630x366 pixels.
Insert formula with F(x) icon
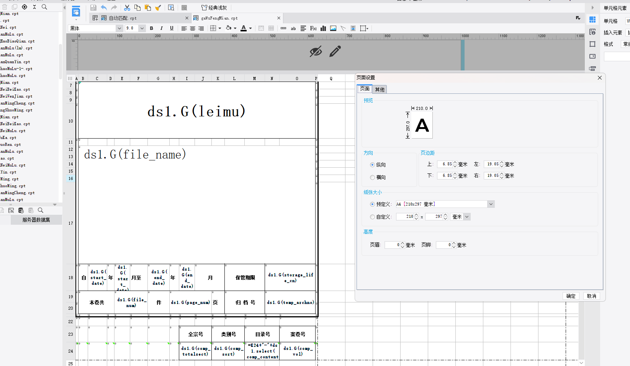[x=313, y=28]
